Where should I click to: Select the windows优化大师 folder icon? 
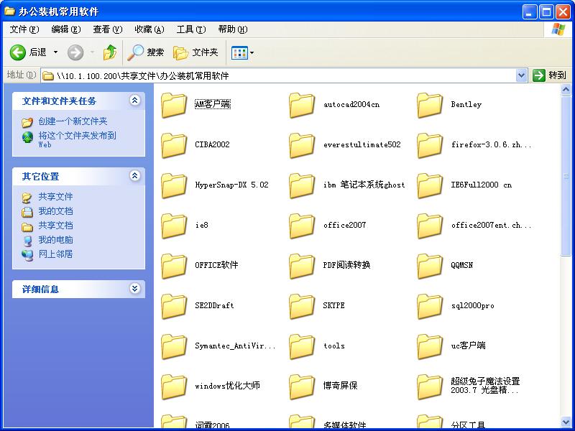[174, 387]
